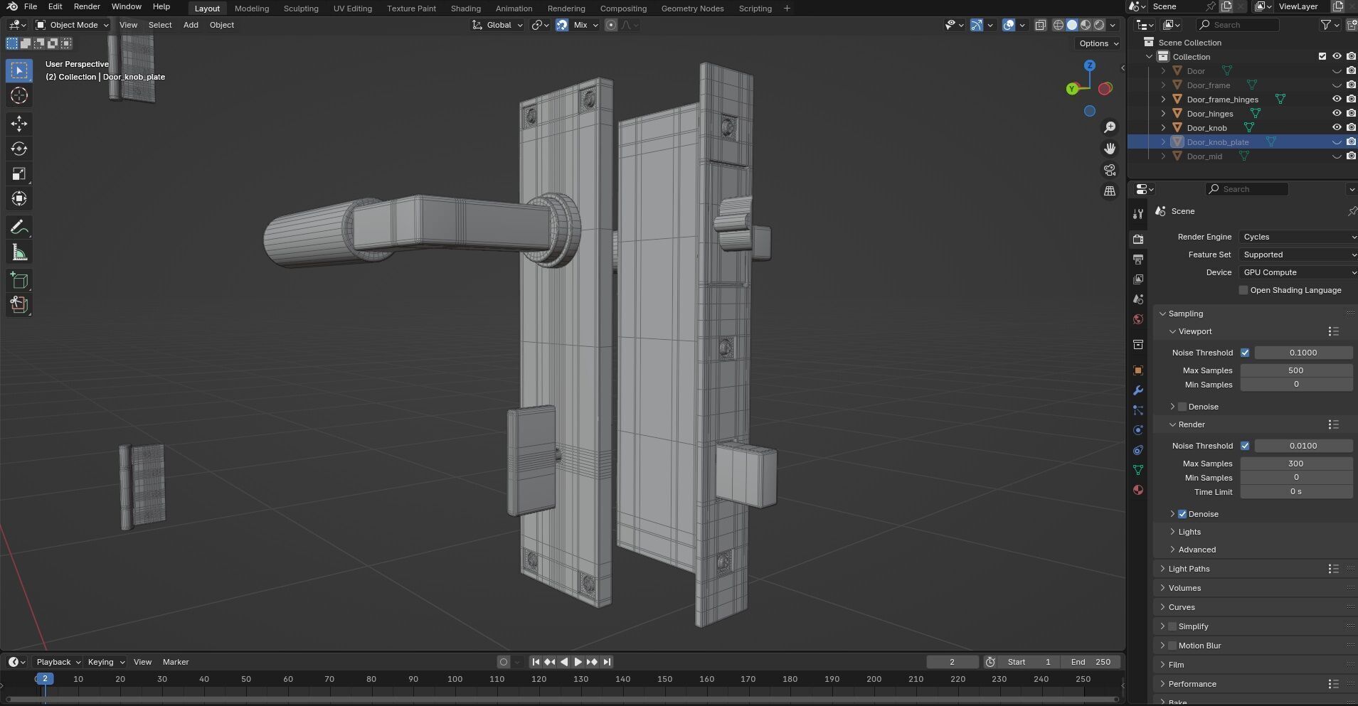Click the Time Limit value field
Image resolution: width=1358 pixels, height=706 pixels.
1296,492
